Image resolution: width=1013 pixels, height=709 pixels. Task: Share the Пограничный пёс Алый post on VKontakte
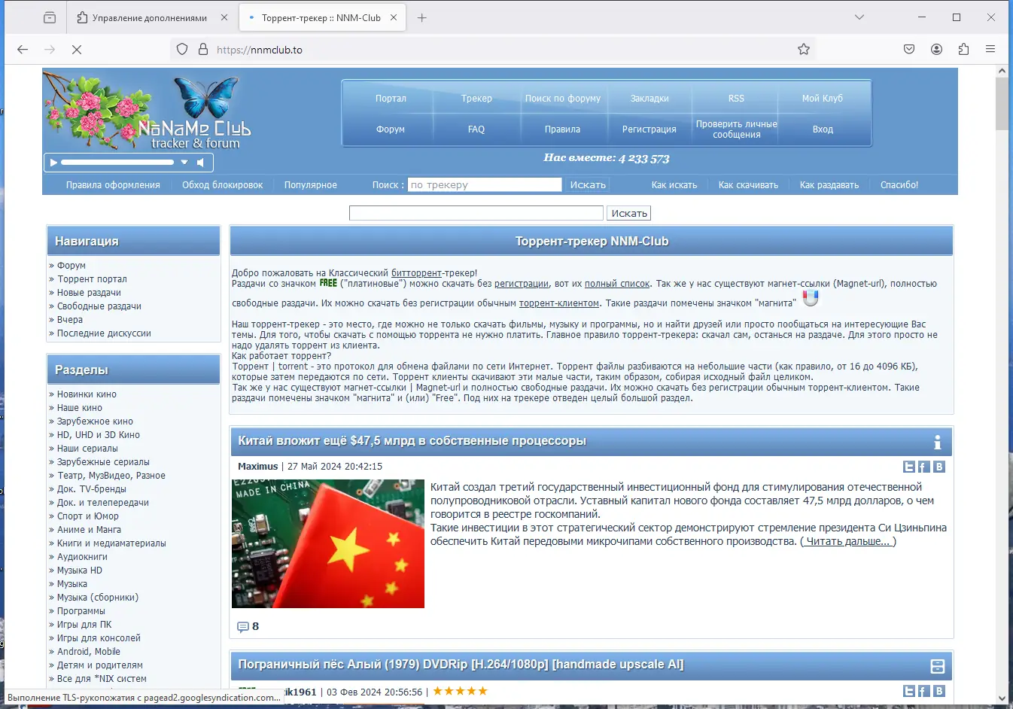(x=938, y=691)
